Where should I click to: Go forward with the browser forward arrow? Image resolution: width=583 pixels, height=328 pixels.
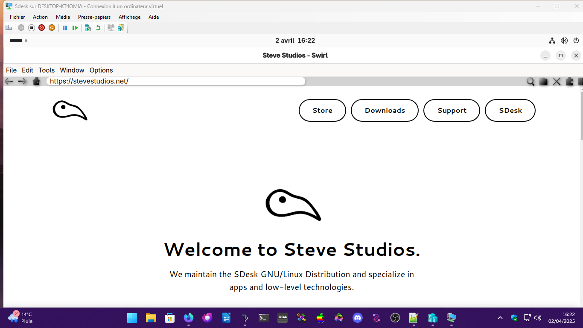coord(22,81)
